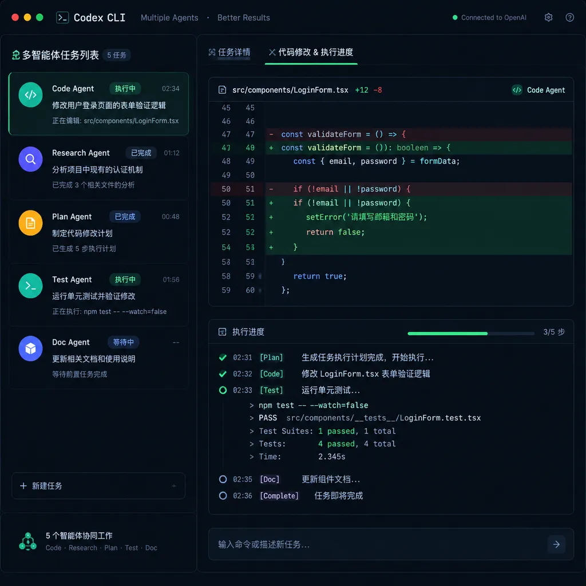Click the 任务即将完成 step text
586x586 pixels.
[x=339, y=496]
